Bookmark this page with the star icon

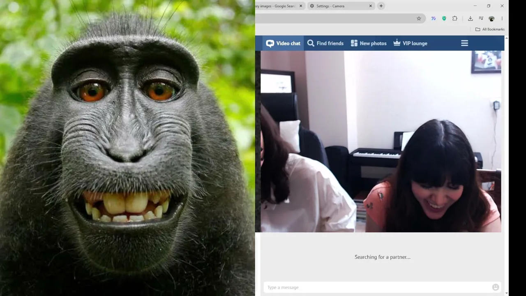coord(419,18)
